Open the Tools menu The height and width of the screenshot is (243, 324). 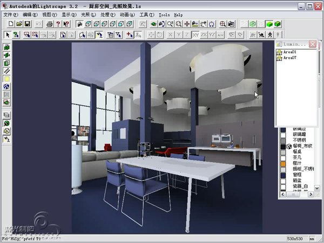tap(164, 15)
